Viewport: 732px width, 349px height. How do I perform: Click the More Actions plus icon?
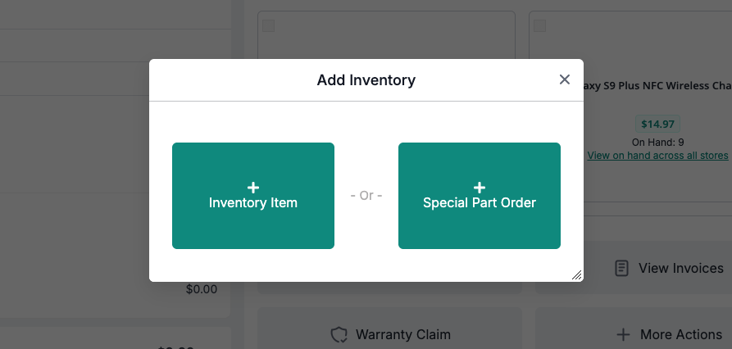coord(623,334)
